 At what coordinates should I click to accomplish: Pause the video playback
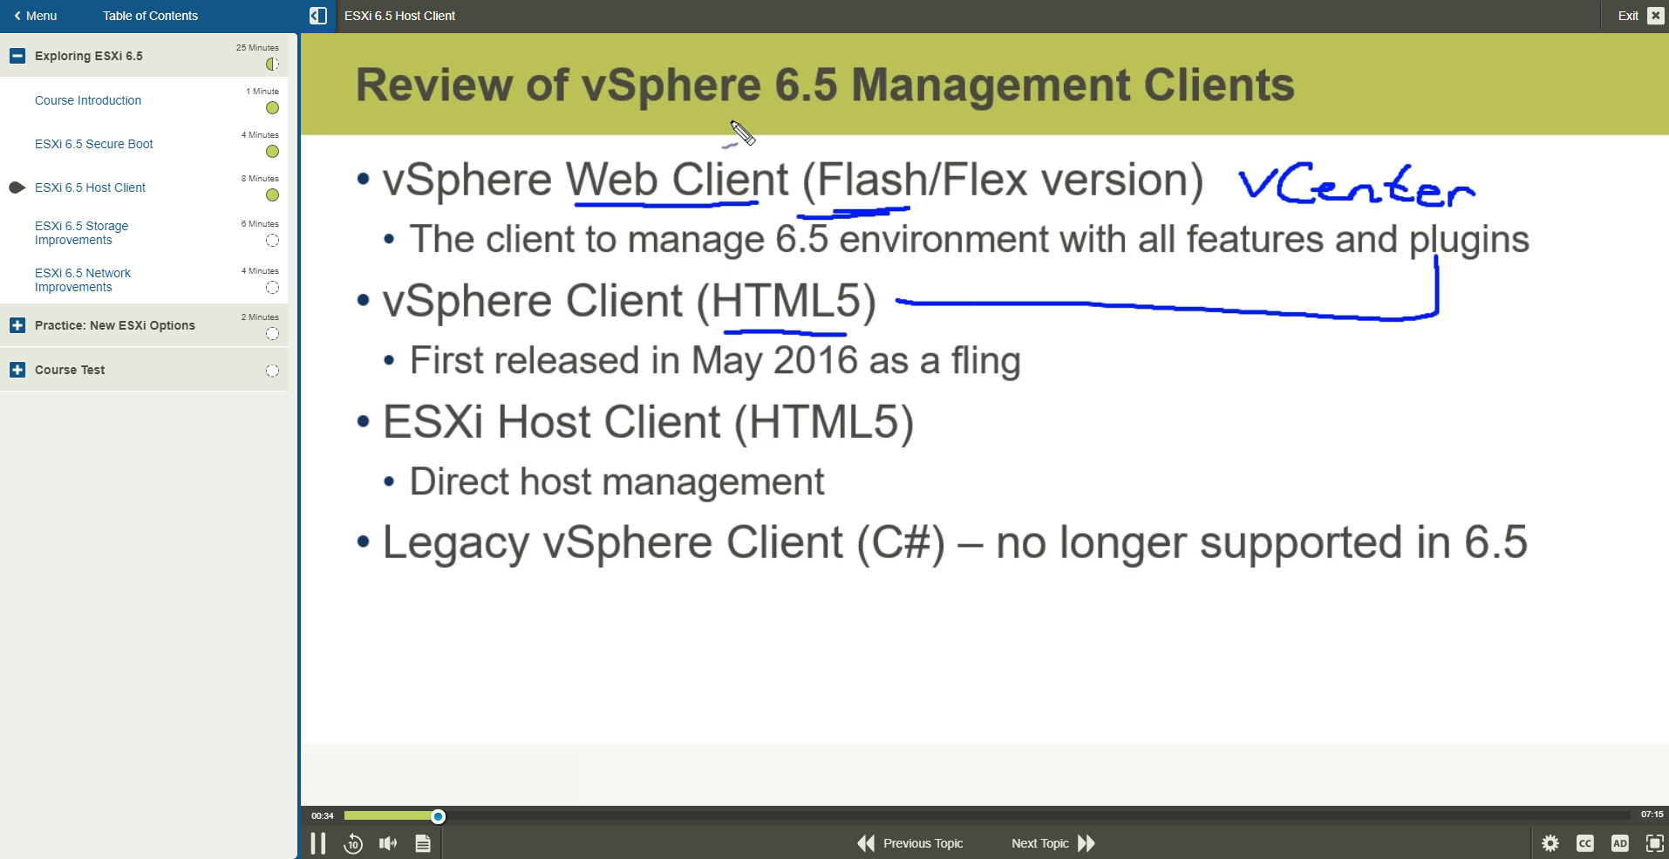(318, 843)
